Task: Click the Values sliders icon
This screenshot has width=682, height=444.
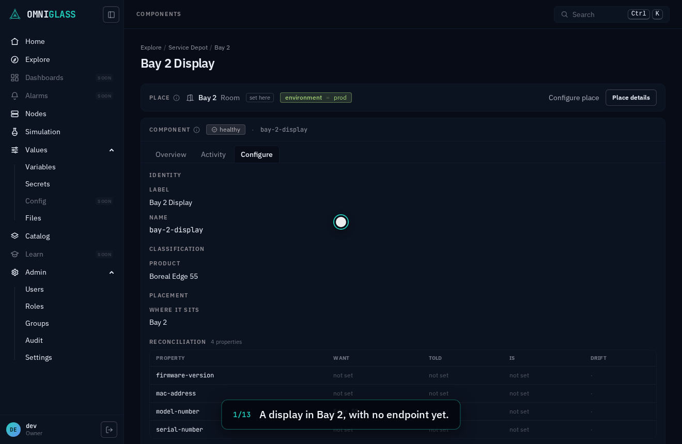Action: [x=15, y=150]
